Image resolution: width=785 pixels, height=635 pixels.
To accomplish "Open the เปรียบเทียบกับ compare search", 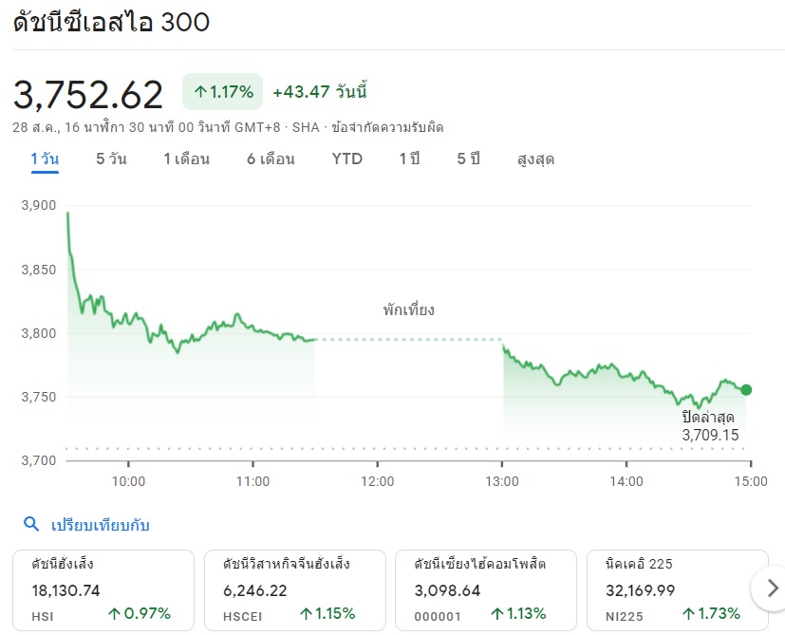I will [101, 525].
